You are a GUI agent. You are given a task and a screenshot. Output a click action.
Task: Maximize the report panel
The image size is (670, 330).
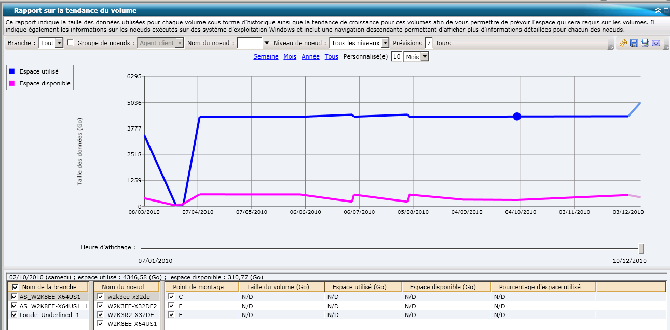(665, 10)
